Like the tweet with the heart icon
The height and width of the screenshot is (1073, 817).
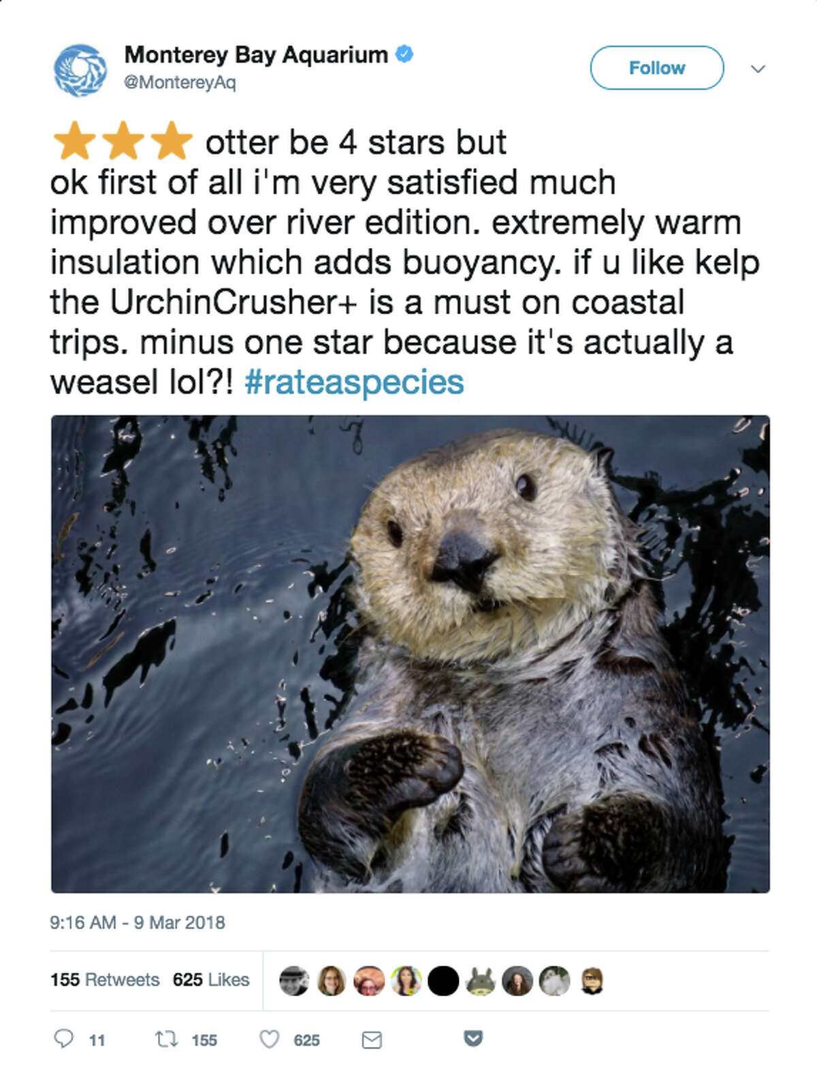(270, 1039)
